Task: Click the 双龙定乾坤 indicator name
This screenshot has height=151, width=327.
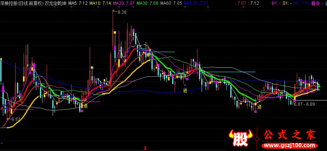Action: [x=56, y=3]
